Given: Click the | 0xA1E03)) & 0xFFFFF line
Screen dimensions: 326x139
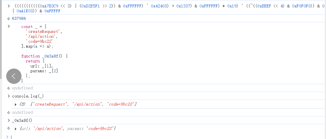Looking at the screenshot, I should (37, 11).
